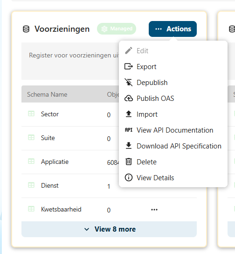Viewport: 235px width, 254px height.
Task: Click the Suite schema name
Action: [x=48, y=138]
